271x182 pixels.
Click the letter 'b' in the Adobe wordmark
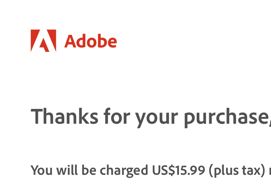tap(102, 41)
